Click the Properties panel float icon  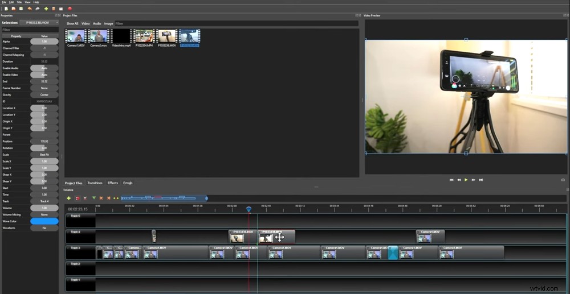56,15
